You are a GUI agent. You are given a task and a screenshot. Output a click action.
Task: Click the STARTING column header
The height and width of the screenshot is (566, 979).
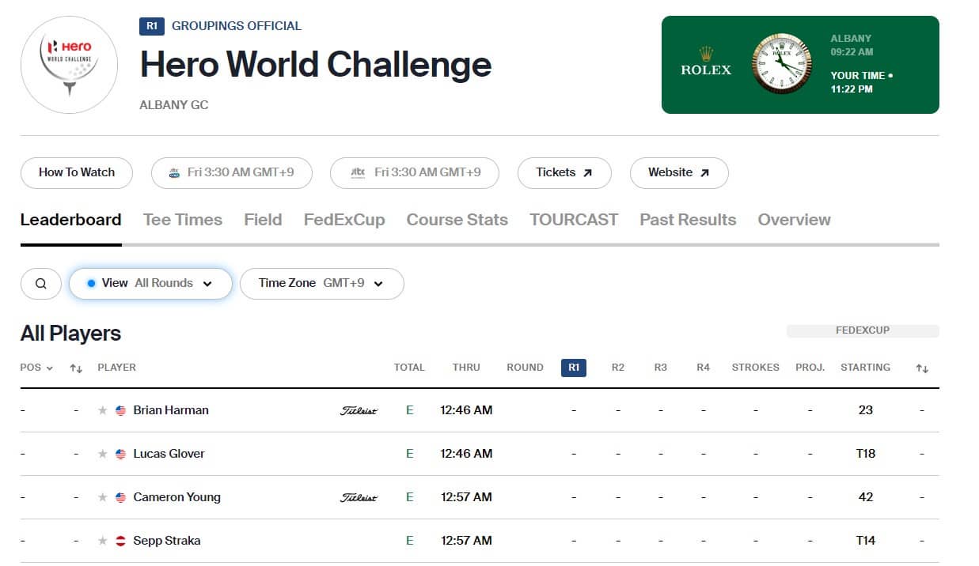[x=865, y=368]
